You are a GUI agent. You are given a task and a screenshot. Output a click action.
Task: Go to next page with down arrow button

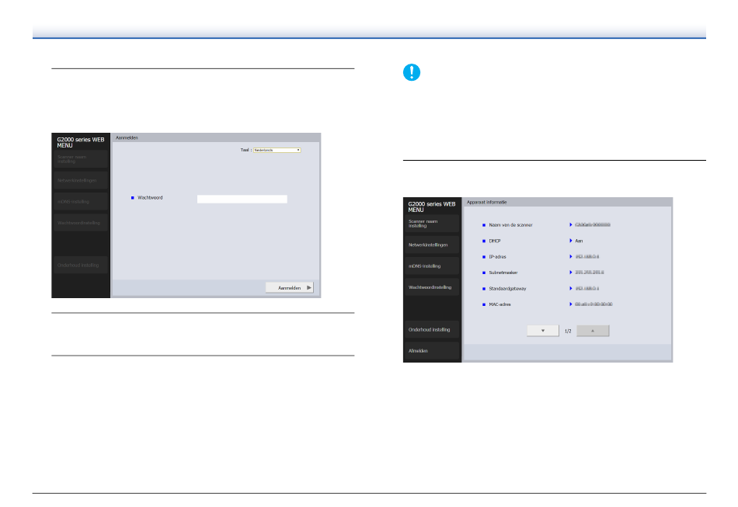click(543, 331)
